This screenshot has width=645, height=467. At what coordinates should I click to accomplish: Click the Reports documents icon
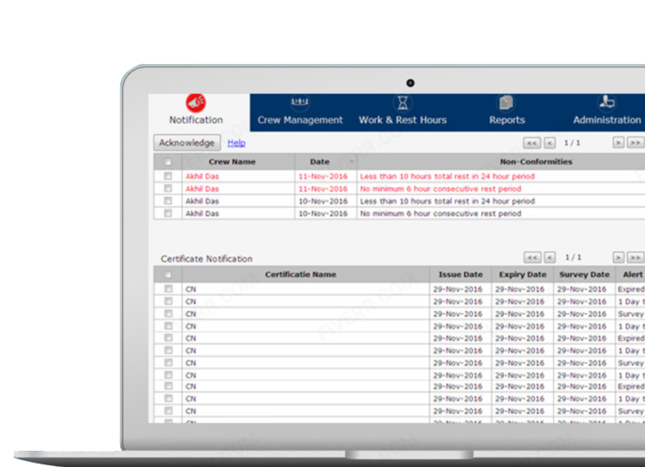506,102
